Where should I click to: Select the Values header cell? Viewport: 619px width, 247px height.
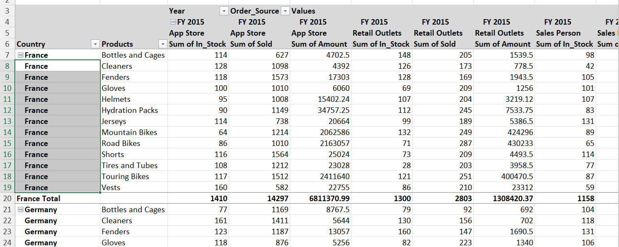click(x=303, y=11)
